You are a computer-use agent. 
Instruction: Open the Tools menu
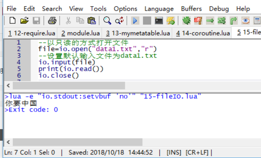(98, 8)
